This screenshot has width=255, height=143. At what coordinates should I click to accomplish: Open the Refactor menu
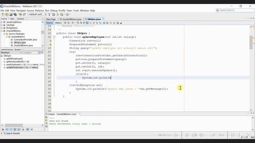pyautogui.click(x=39, y=11)
